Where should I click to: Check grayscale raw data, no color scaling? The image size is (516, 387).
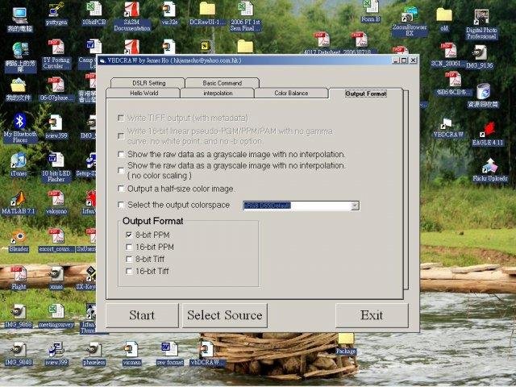click(121, 170)
